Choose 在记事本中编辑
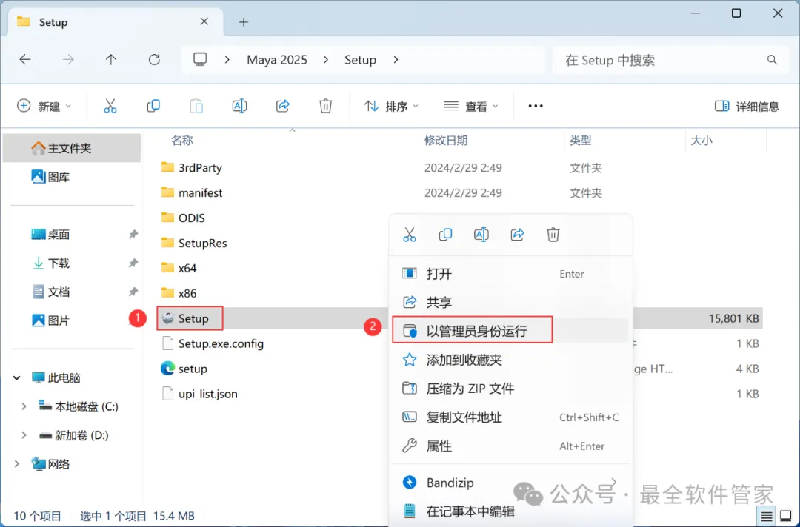The height and width of the screenshot is (527, 800). [510, 511]
